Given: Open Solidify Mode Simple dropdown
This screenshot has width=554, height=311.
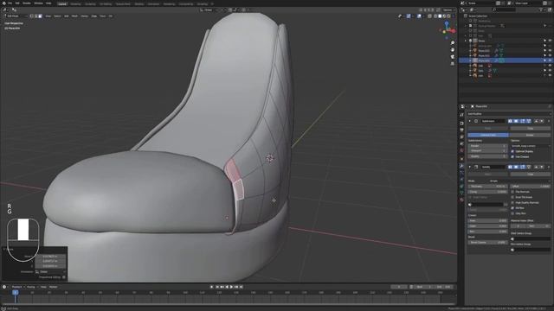Looking at the screenshot, I should tap(519, 181).
